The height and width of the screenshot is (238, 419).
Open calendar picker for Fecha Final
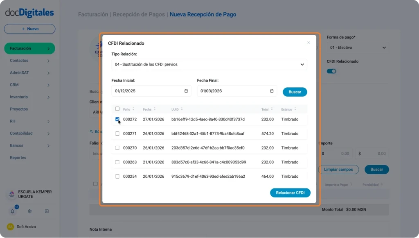(x=272, y=91)
